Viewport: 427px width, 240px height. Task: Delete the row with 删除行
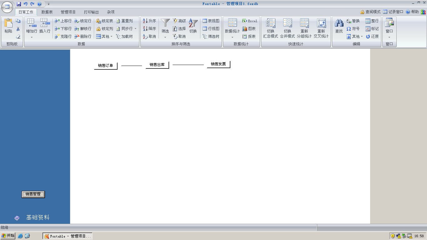tap(83, 37)
